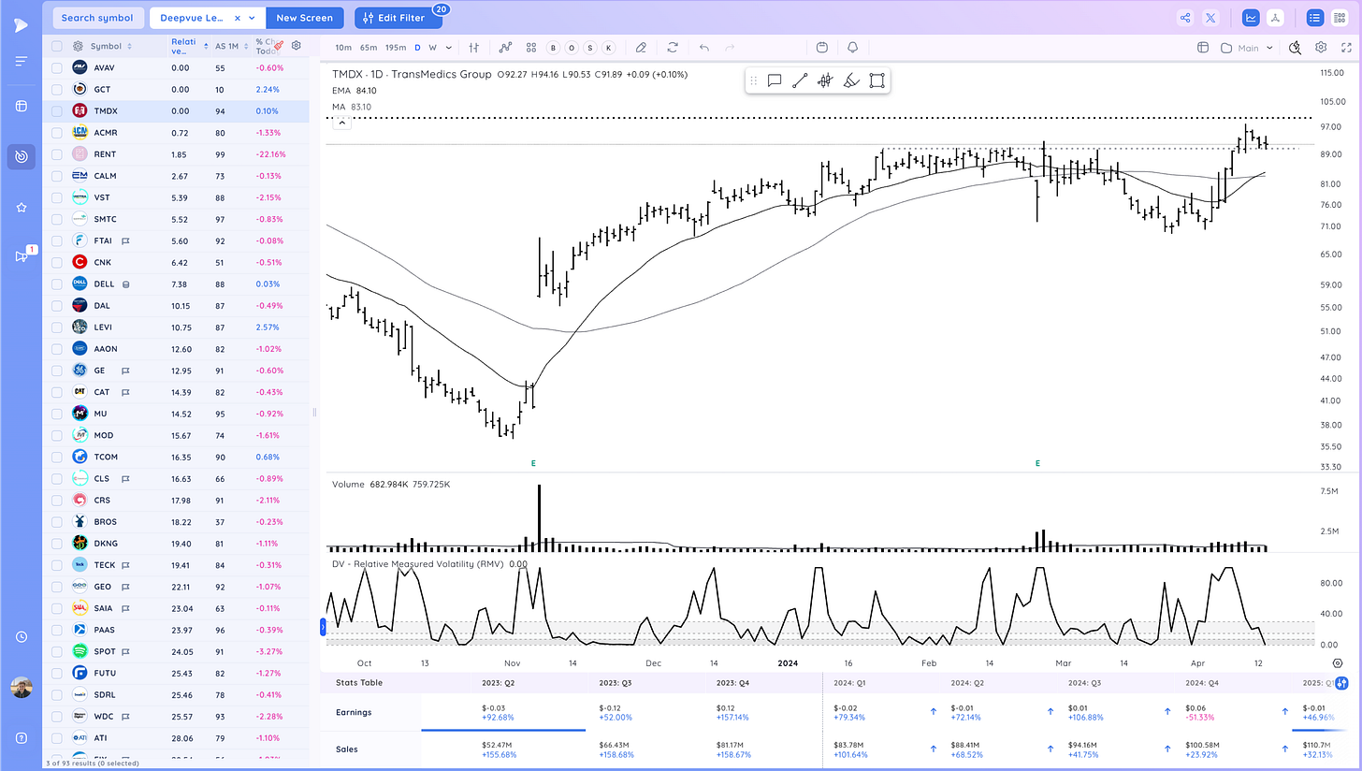Image resolution: width=1362 pixels, height=771 pixels.
Task: Switch to list view layout
Action: click(1315, 18)
